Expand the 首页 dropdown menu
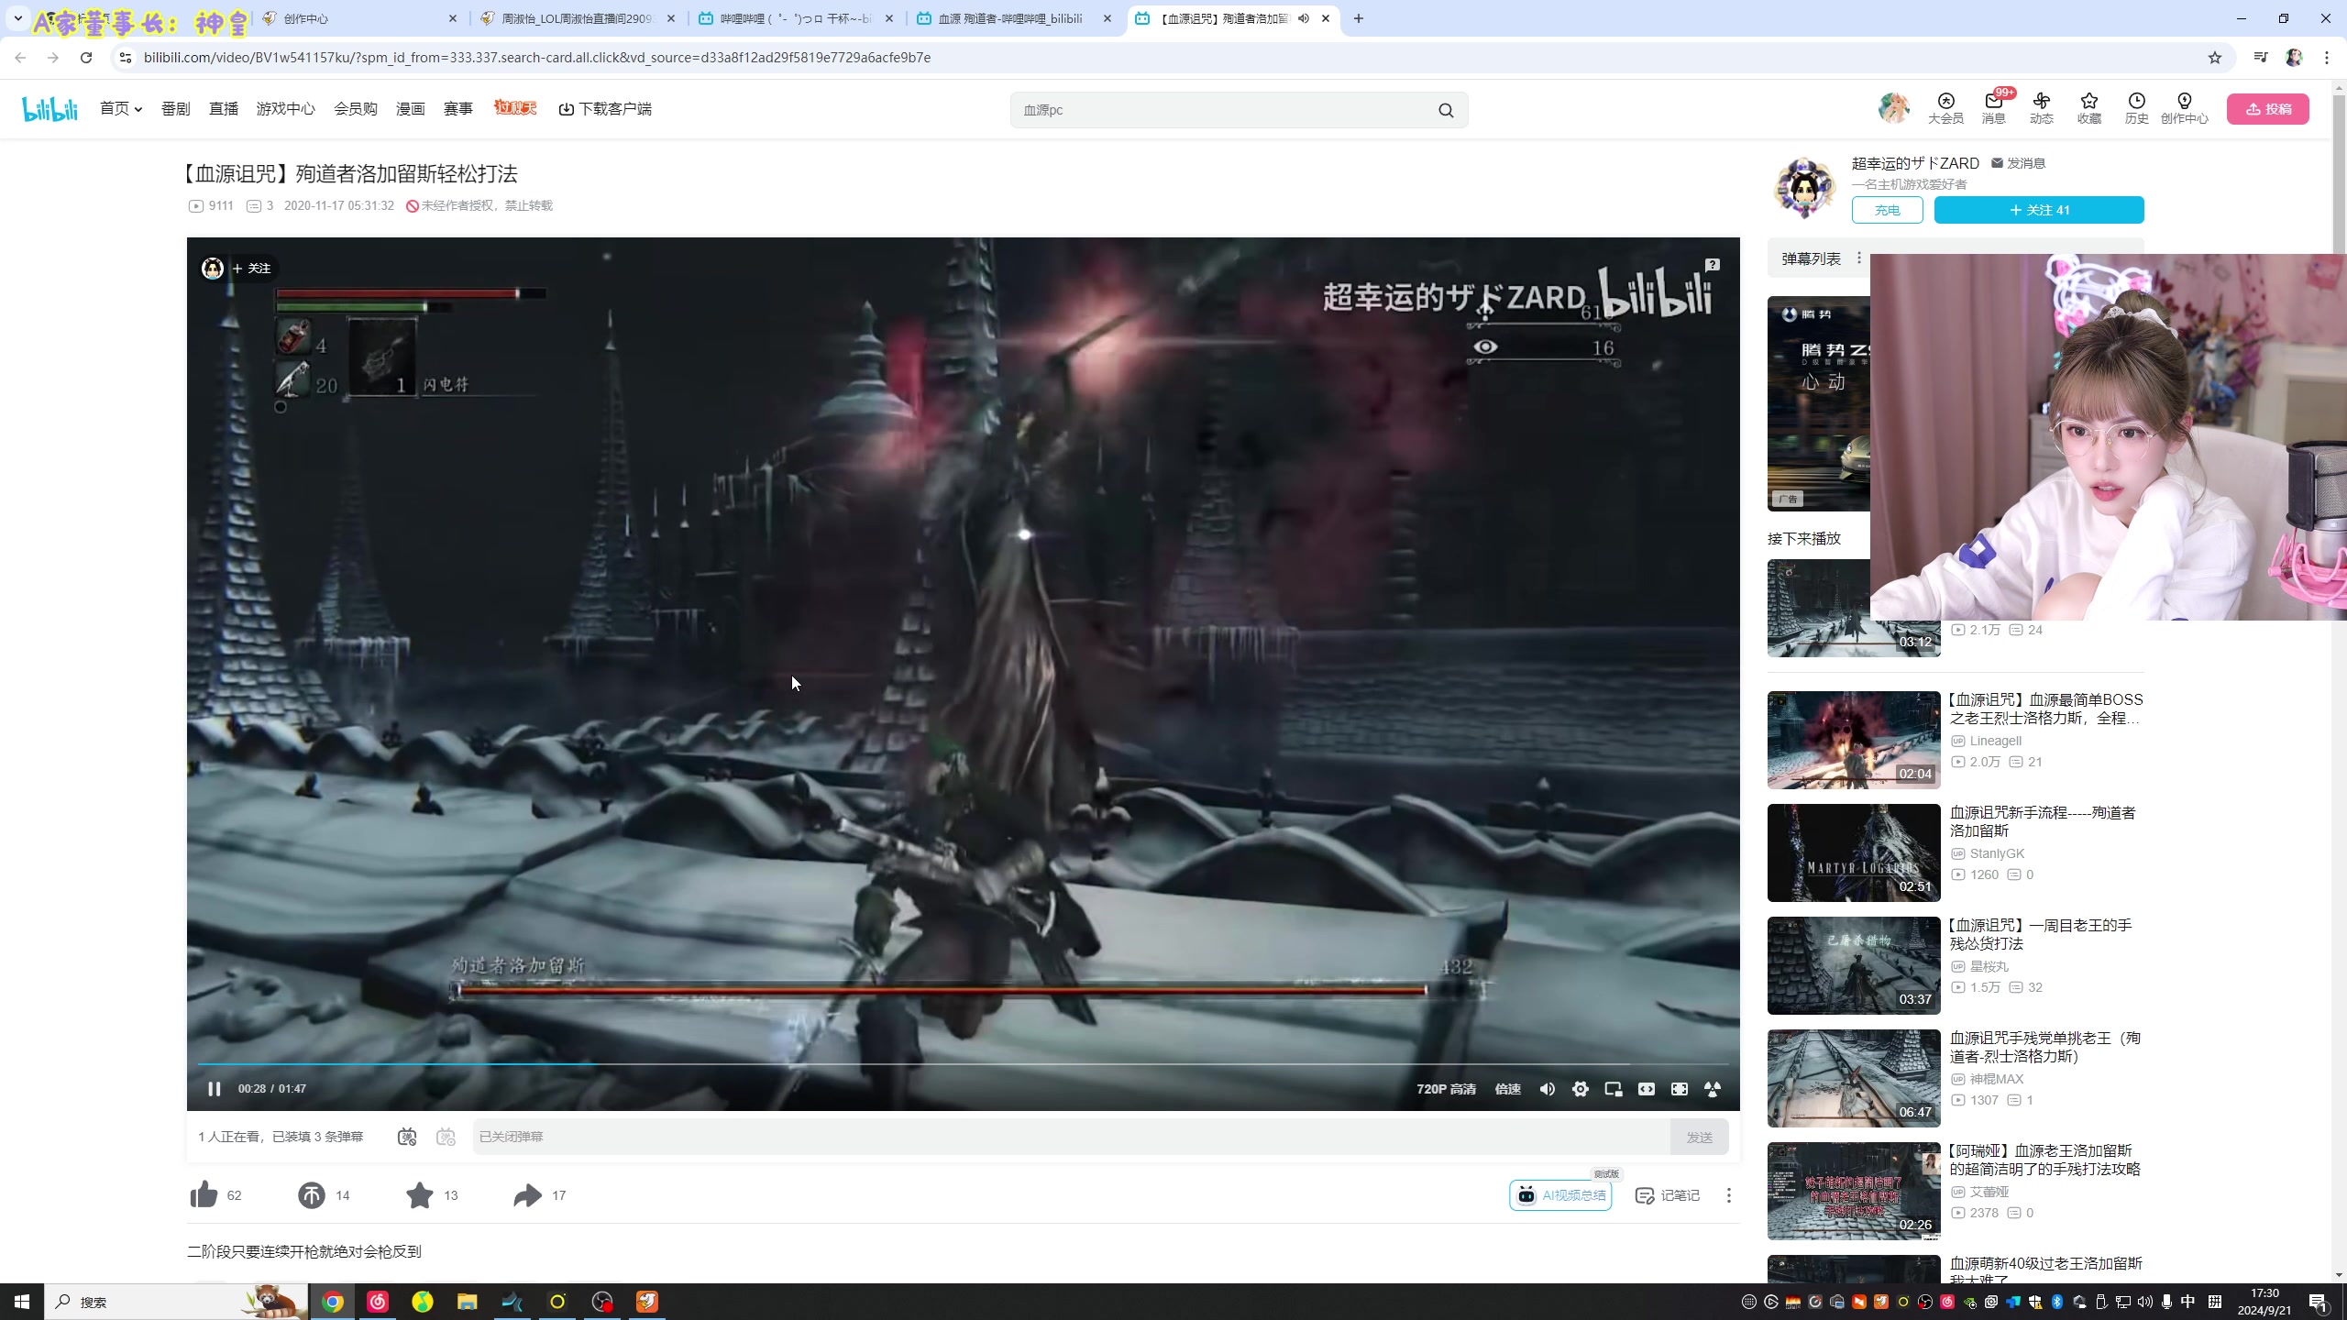This screenshot has width=2347, height=1320. 121,108
